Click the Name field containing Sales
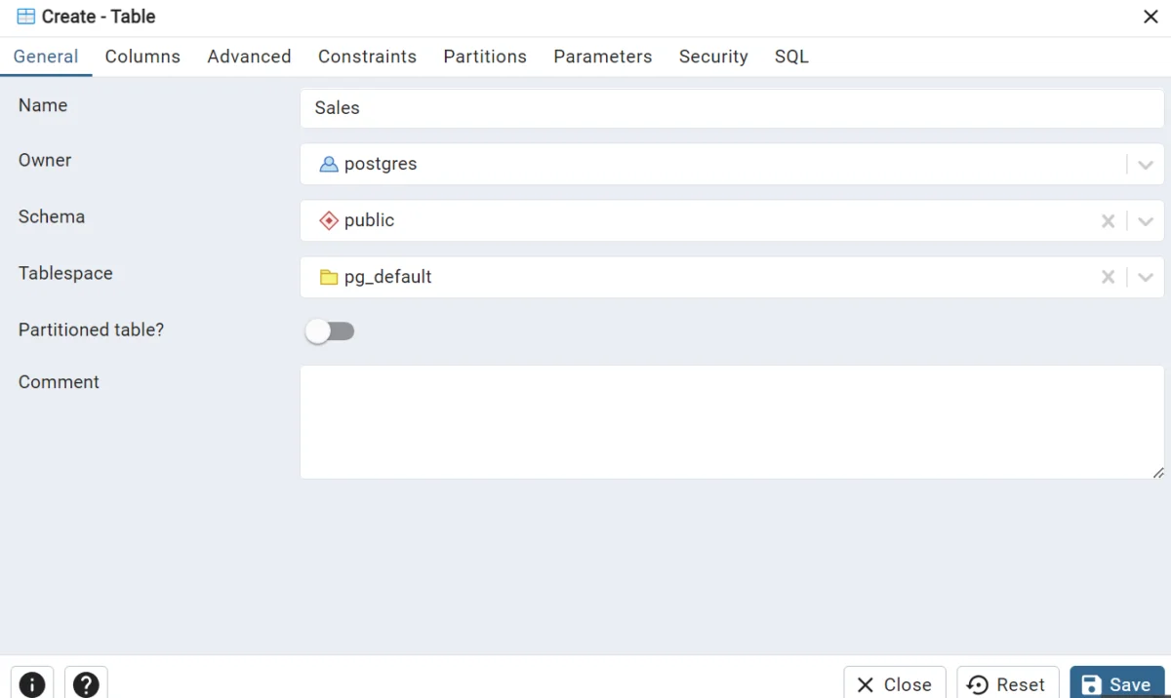This screenshot has height=698, width=1171. [732, 108]
